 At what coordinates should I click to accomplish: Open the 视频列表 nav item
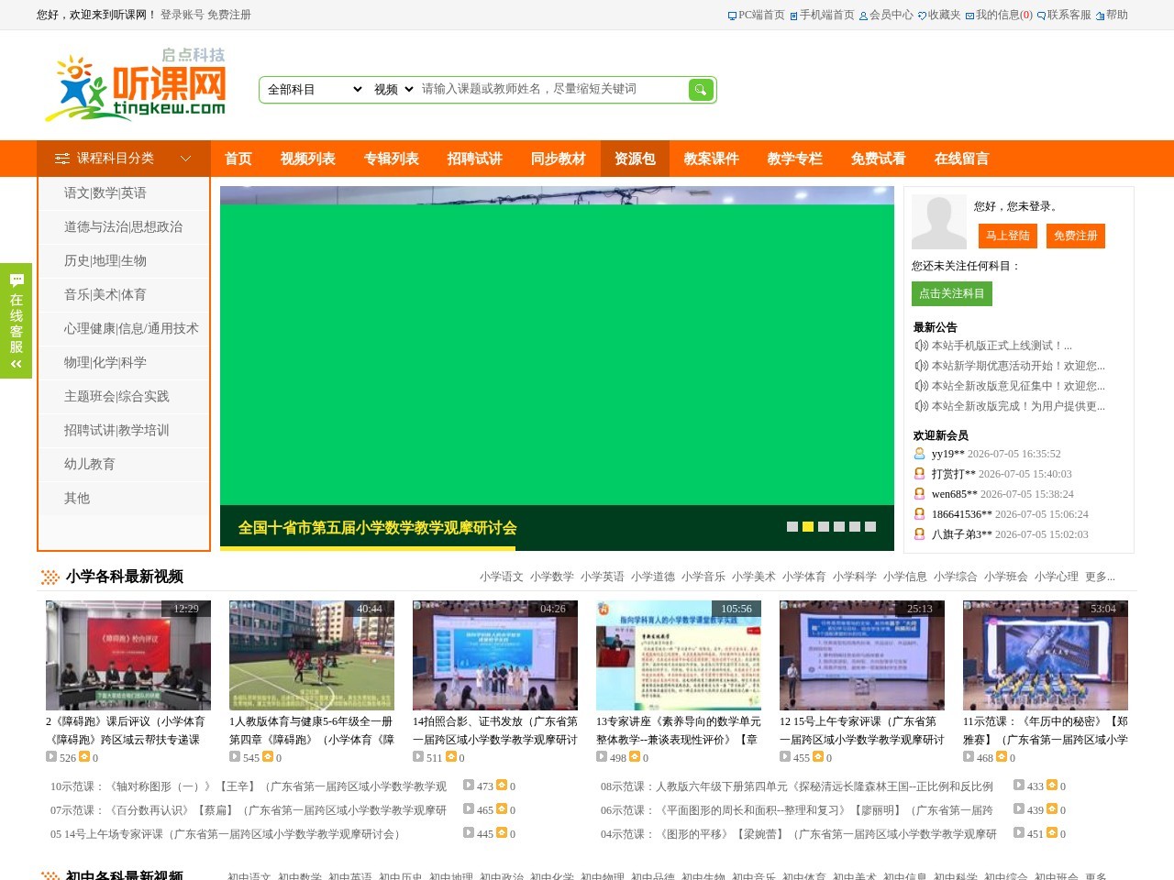pyautogui.click(x=308, y=159)
